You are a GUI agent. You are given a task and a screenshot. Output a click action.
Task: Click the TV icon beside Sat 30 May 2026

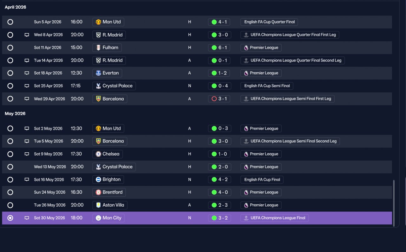(x=27, y=218)
